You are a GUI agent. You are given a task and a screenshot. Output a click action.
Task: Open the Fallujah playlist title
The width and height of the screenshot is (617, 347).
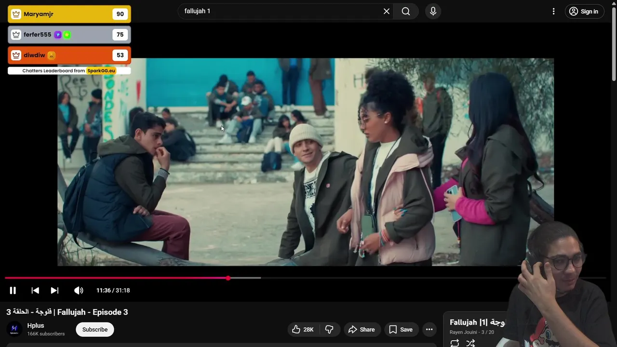point(477,322)
